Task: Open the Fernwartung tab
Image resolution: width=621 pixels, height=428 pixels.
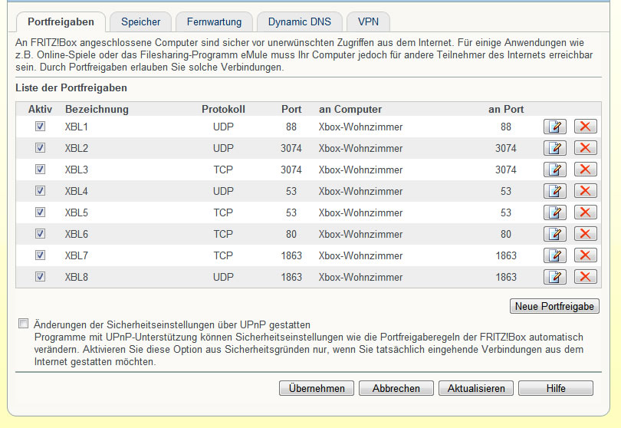Action: pyautogui.click(x=214, y=22)
